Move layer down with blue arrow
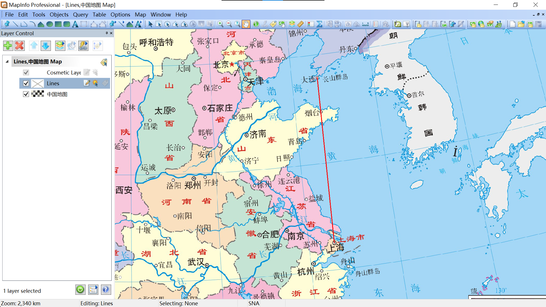Viewport: 546px width, 307px height. click(45, 46)
